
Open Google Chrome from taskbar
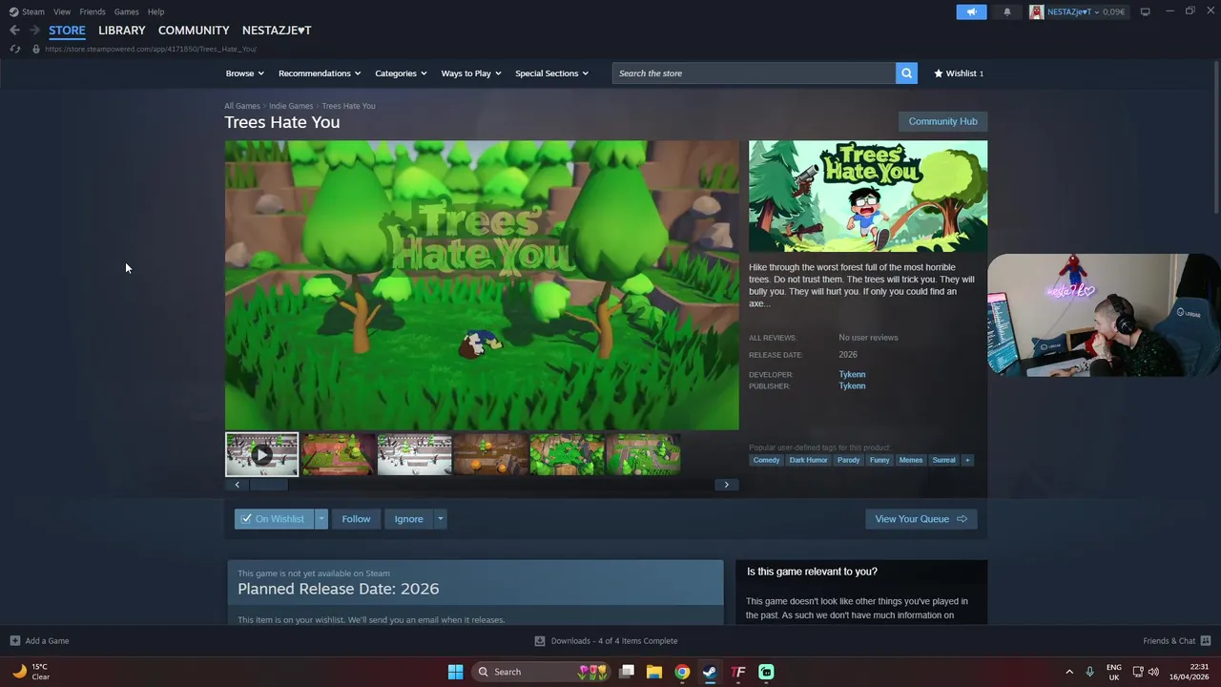682,672
